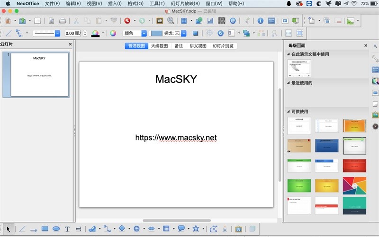
Task: Open the spellcheck ab icon
Action: [x=160, y=21]
